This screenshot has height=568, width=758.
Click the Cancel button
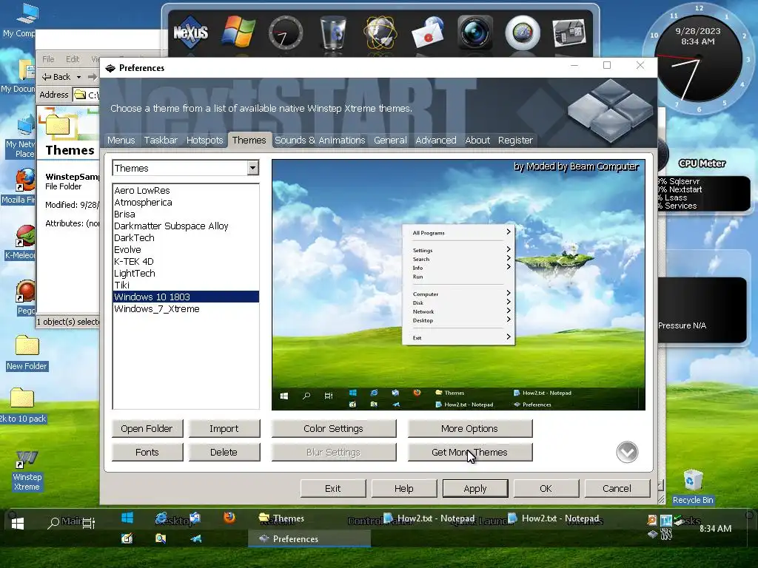coord(617,488)
